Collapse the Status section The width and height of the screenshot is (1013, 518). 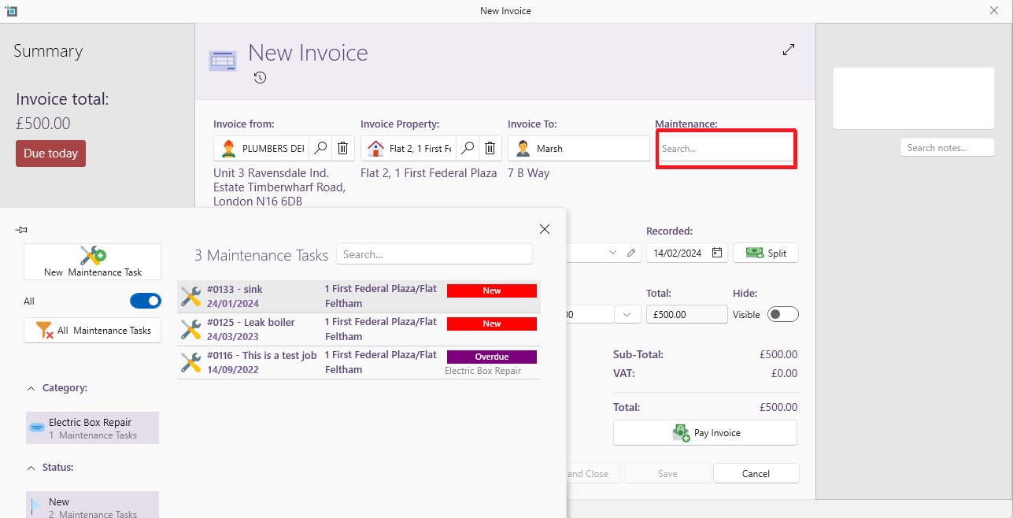[31, 468]
